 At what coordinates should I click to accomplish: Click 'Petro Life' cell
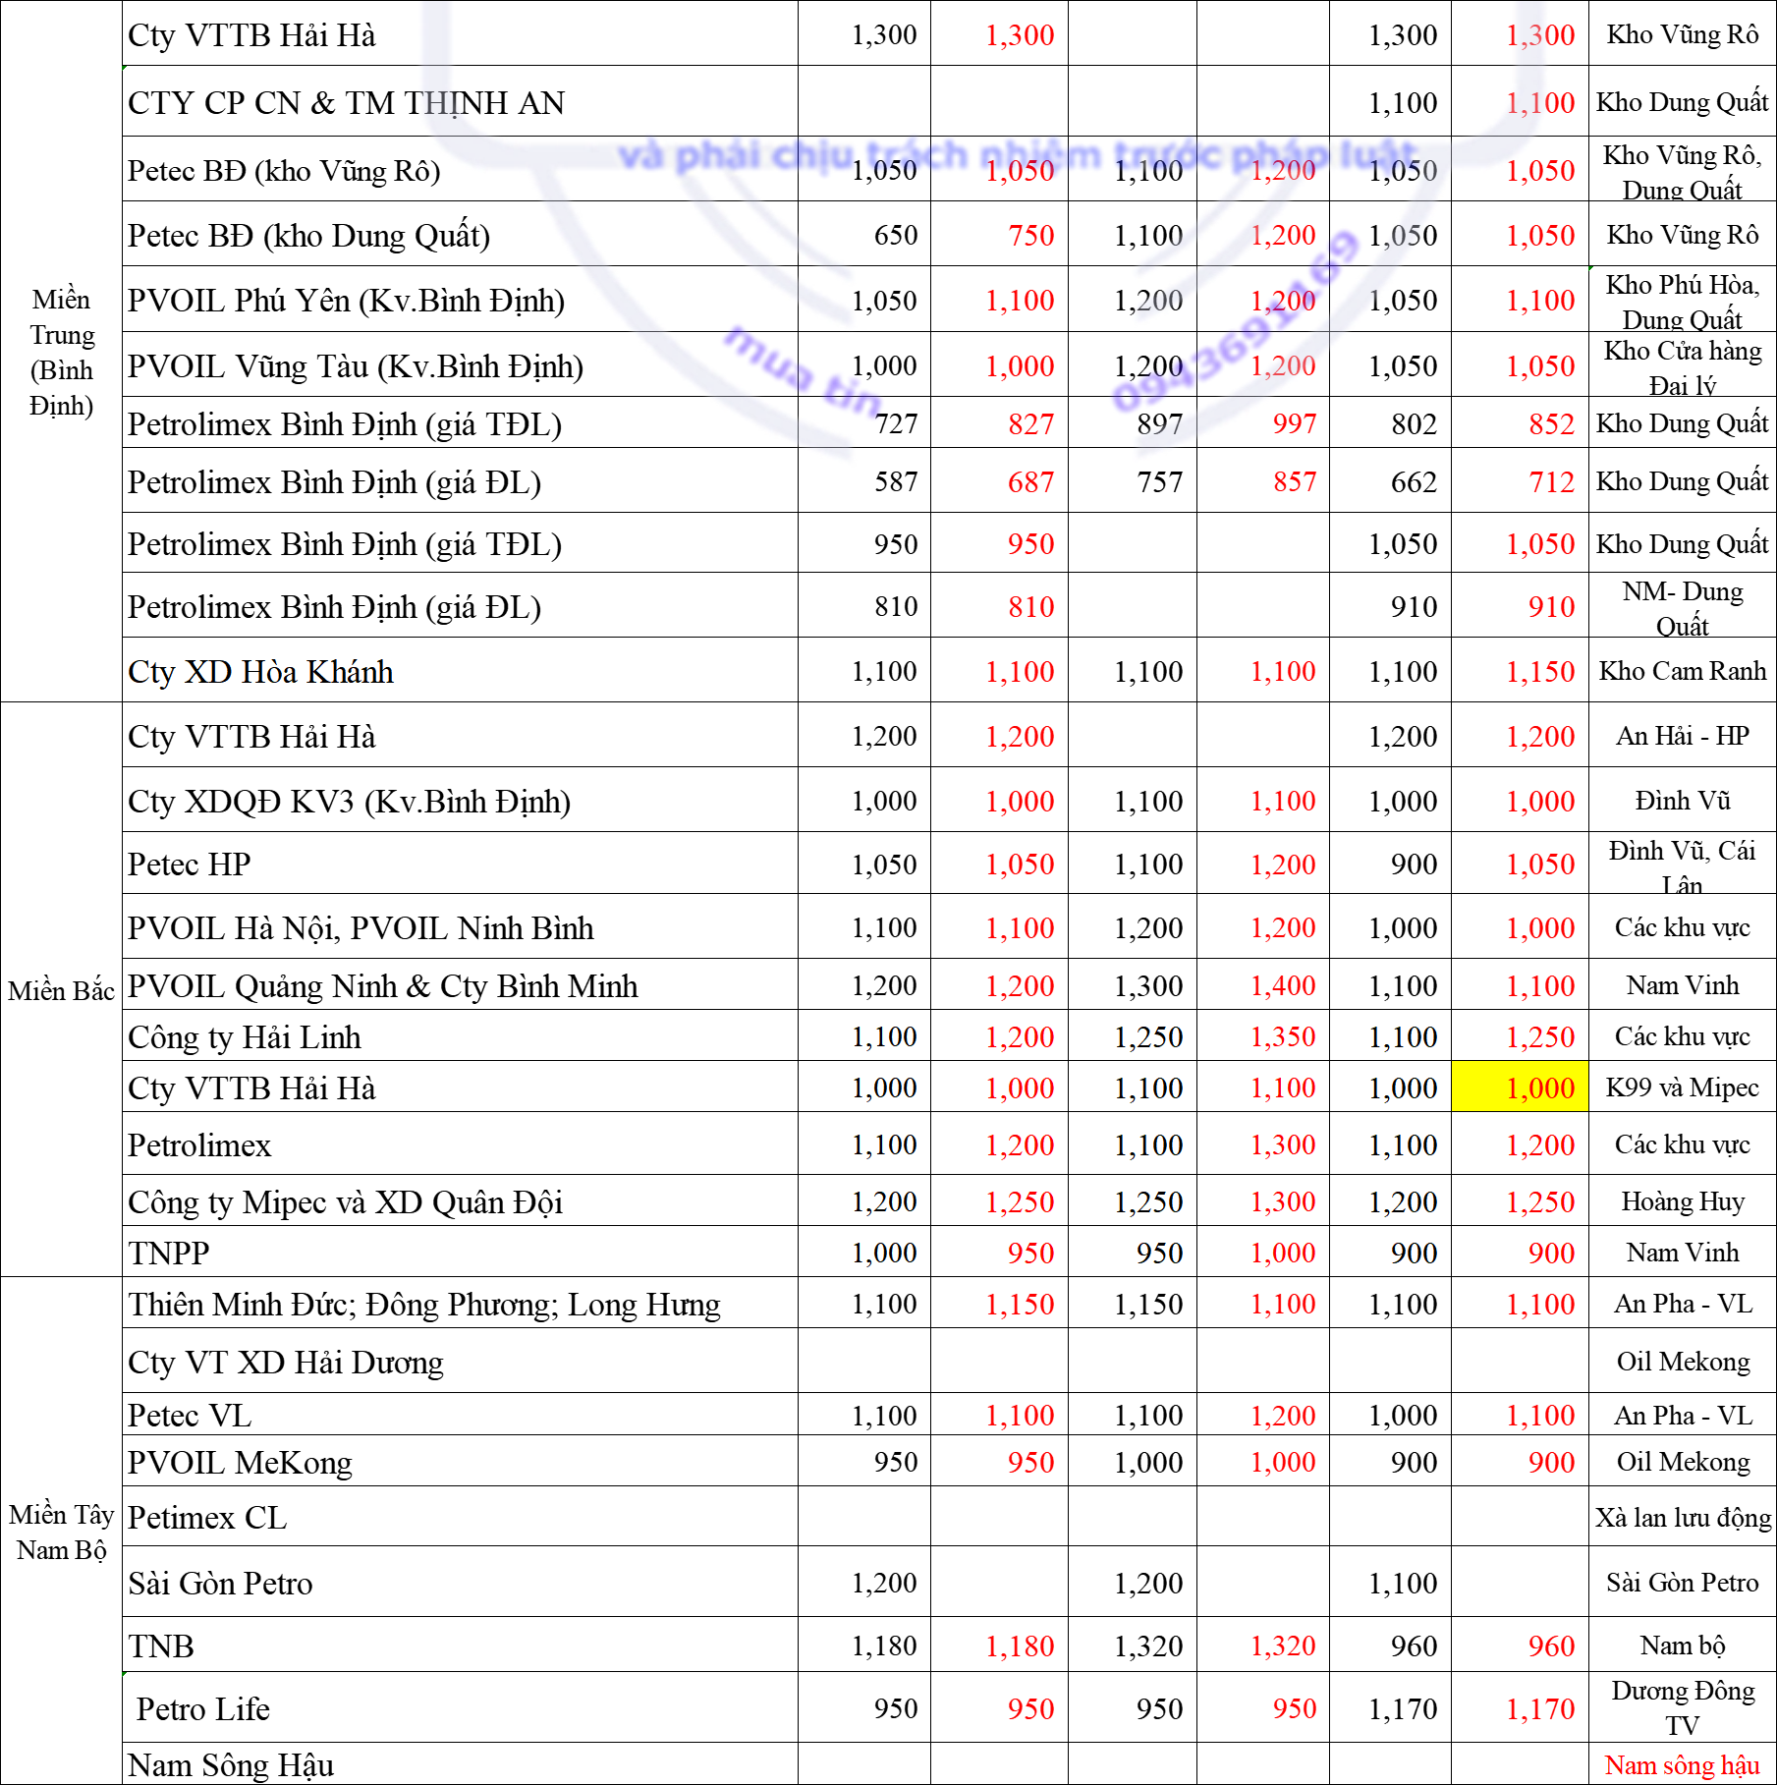[x=460, y=1708]
